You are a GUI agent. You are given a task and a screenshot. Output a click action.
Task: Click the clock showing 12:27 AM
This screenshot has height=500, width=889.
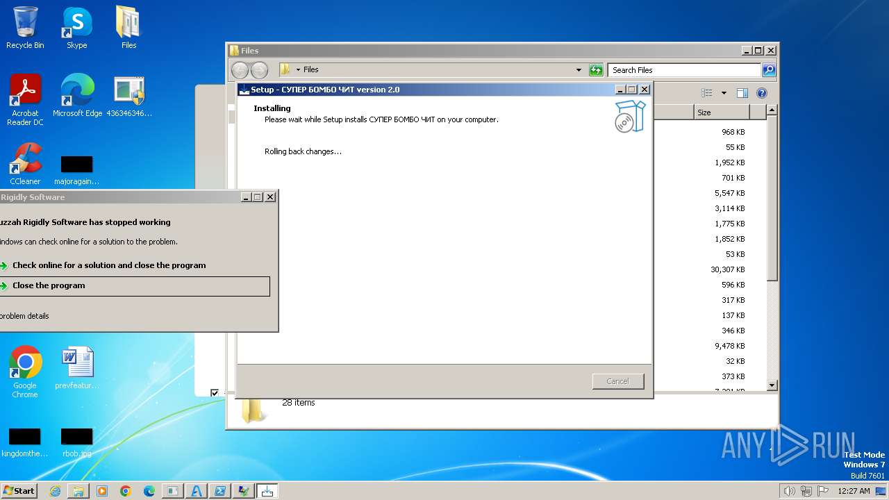(854, 491)
